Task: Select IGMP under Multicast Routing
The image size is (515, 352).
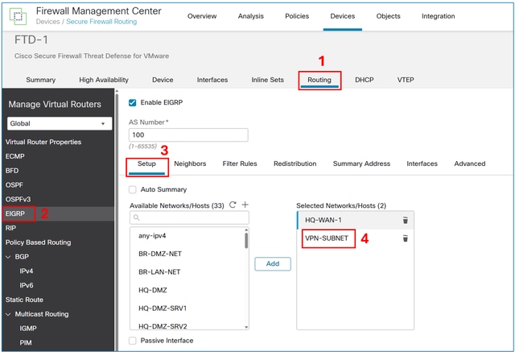Action: 28,329
